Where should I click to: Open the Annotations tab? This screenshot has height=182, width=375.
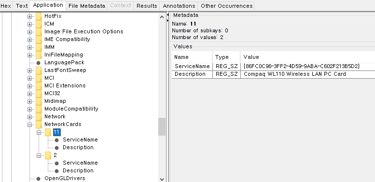coord(179,6)
